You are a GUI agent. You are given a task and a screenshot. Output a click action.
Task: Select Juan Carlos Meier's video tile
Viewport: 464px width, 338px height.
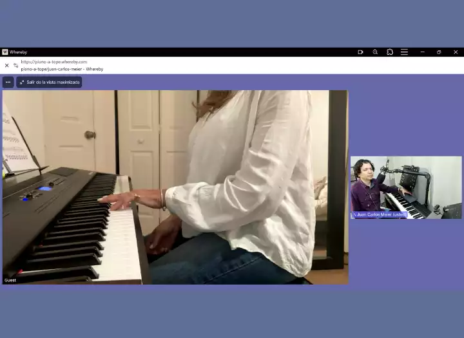406,187
